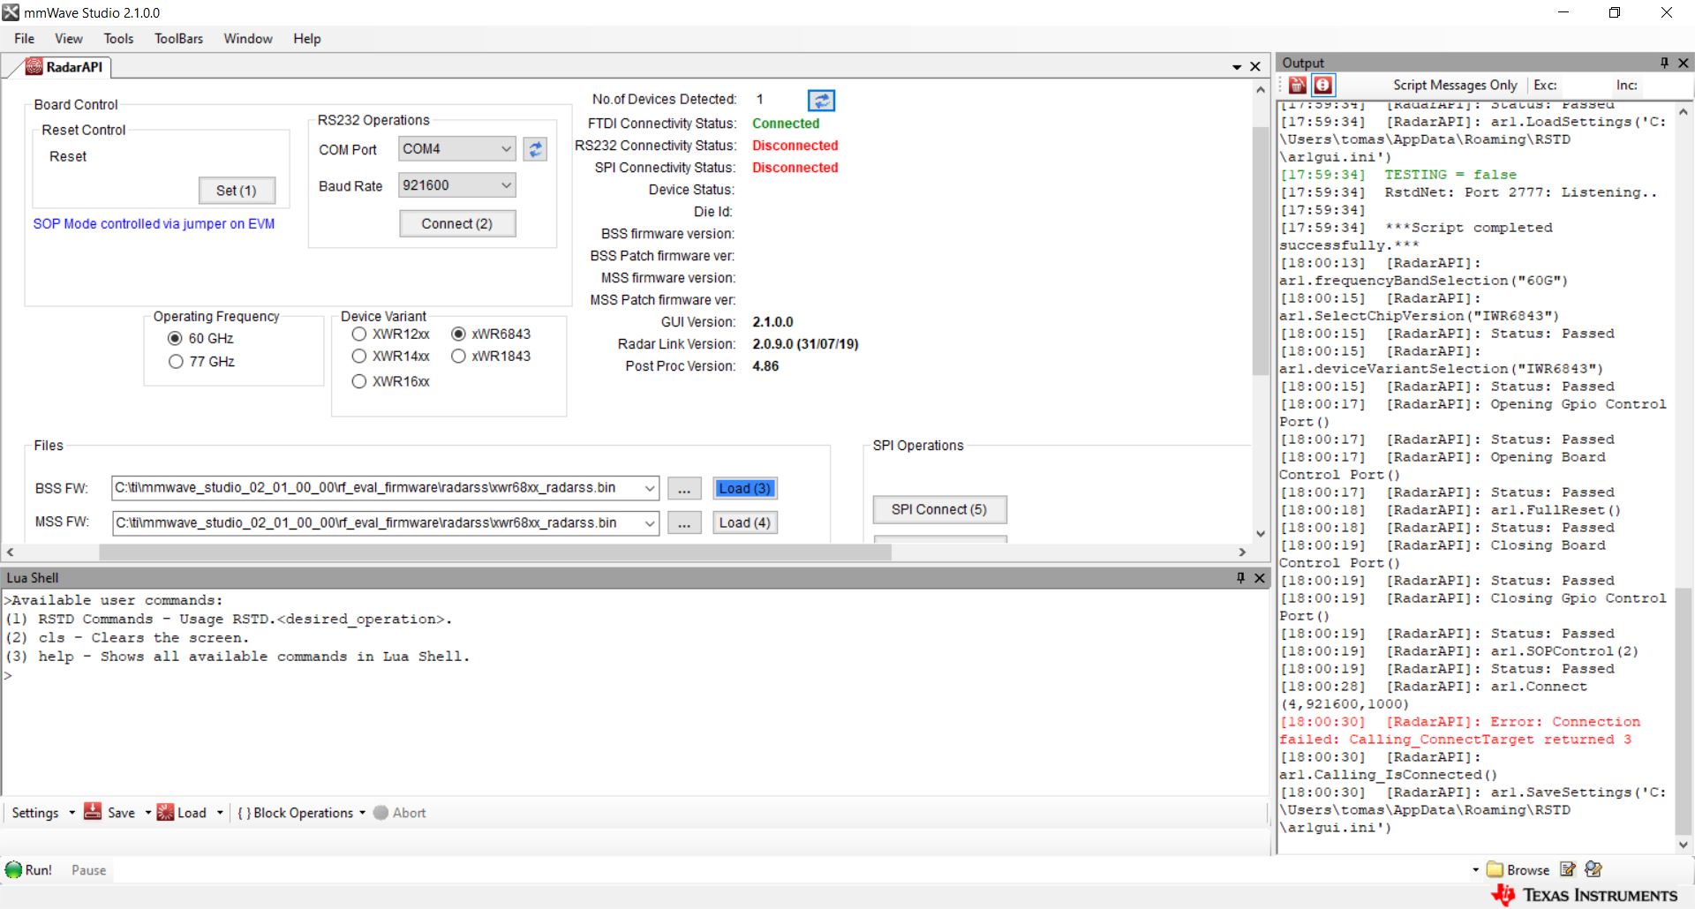This screenshot has width=1695, height=909.
Task: Click the Pause button
Action: [x=88, y=870]
